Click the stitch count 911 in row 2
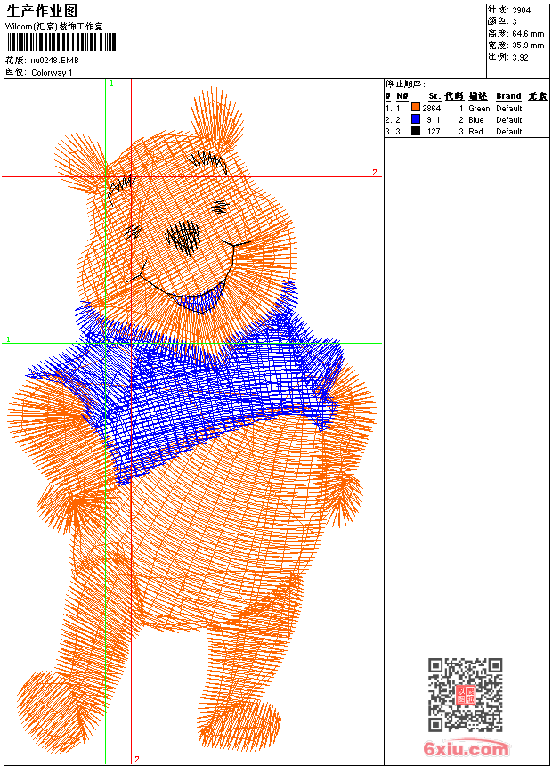The height and width of the screenshot is (766, 552). (434, 120)
